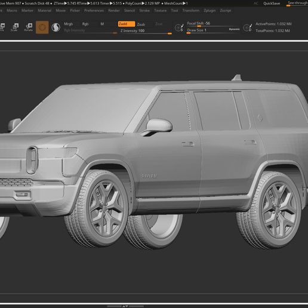
Task: Open the Movie menu
Action: point(61,11)
